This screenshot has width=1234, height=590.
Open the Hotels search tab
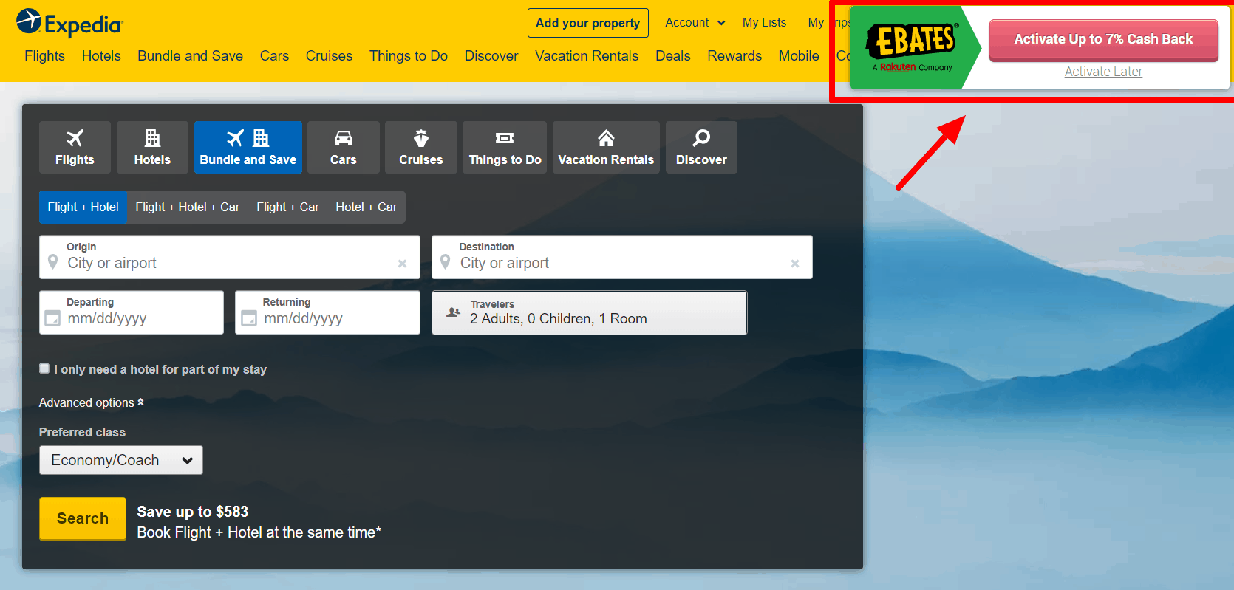pos(152,147)
